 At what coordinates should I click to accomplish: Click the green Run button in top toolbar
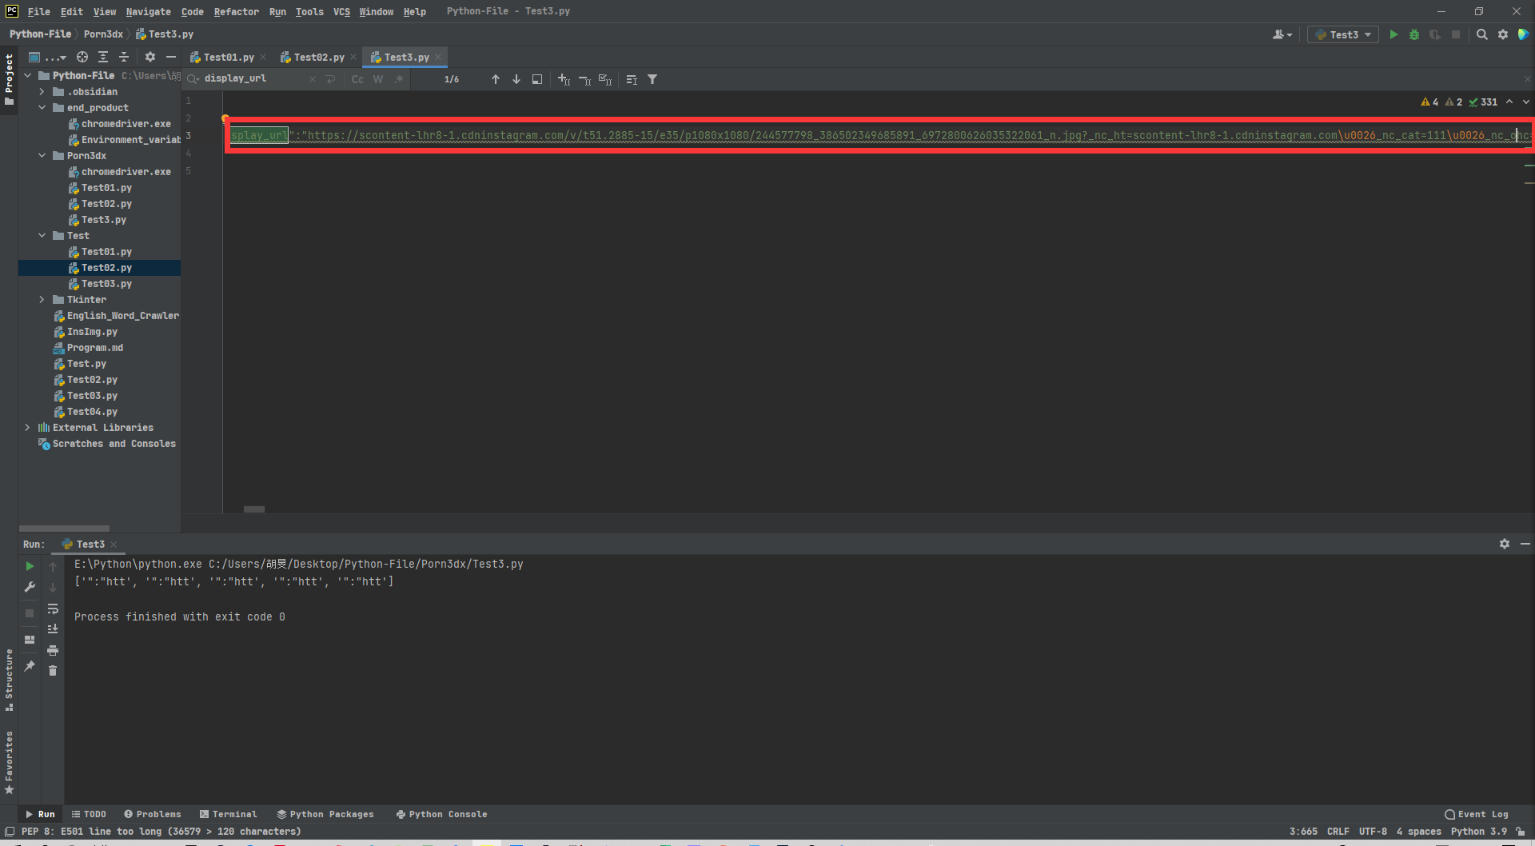click(x=1393, y=34)
